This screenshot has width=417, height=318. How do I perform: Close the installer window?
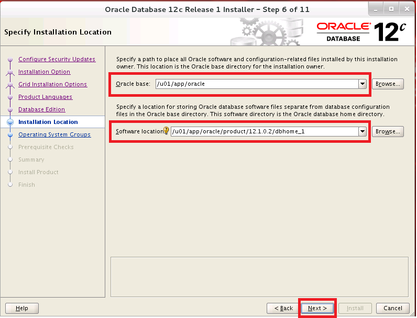(407, 9)
